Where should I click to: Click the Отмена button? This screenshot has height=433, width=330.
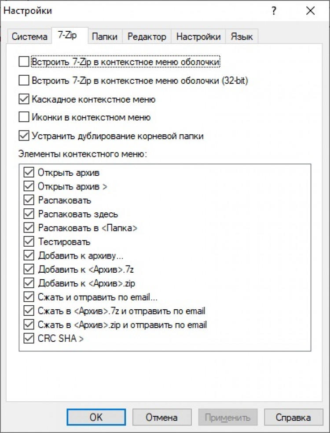161,417
